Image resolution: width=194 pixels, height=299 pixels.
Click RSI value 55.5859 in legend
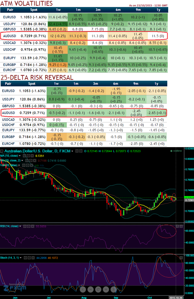point(41,226)
